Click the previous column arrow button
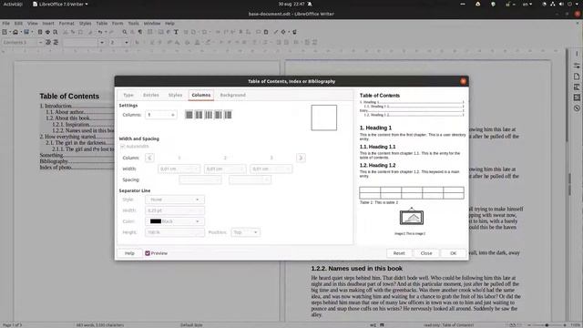583x328 pixels. pyautogui.click(x=149, y=158)
